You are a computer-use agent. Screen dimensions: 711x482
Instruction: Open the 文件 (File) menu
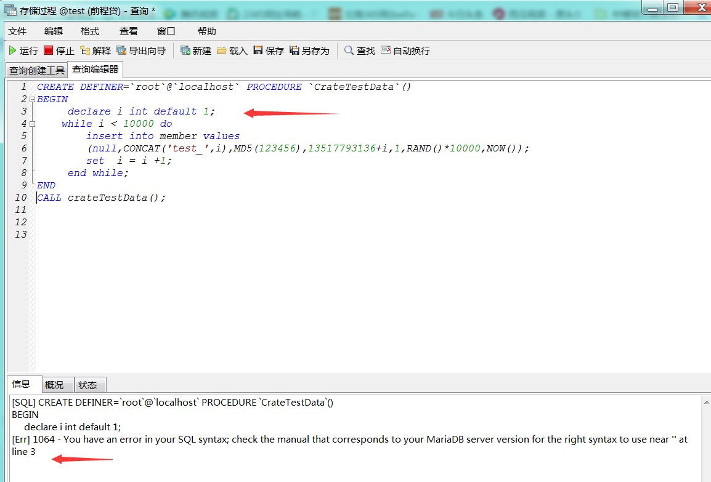point(17,31)
